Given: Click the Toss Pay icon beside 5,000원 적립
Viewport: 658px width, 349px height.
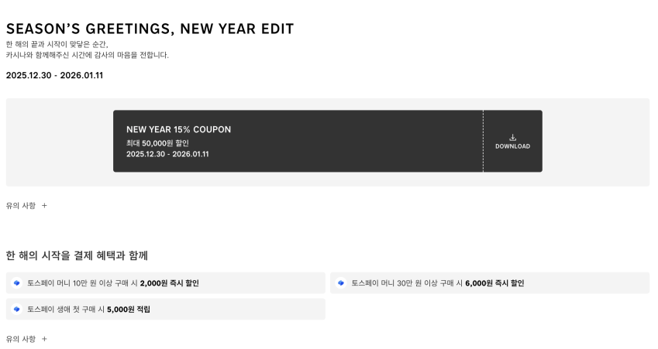Looking at the screenshot, I should (x=16, y=310).
